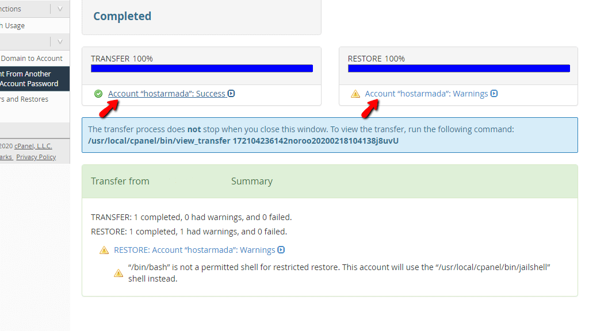The image size is (589, 331).
Task: Collapse arrow icon beside RESTORE summary warnings link
Action: 281,249
